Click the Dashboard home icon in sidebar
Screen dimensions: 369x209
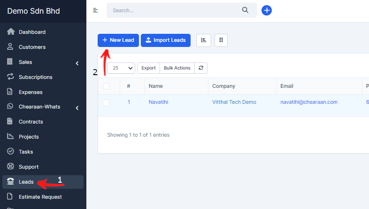[10, 32]
